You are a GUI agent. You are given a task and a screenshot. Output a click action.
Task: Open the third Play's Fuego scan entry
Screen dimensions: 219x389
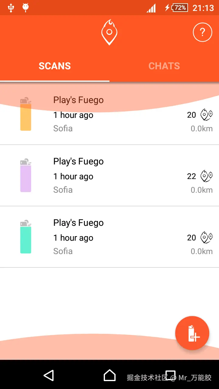click(78, 223)
